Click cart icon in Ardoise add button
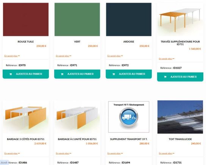The height and width of the screenshot is (165, 206). point(114,74)
